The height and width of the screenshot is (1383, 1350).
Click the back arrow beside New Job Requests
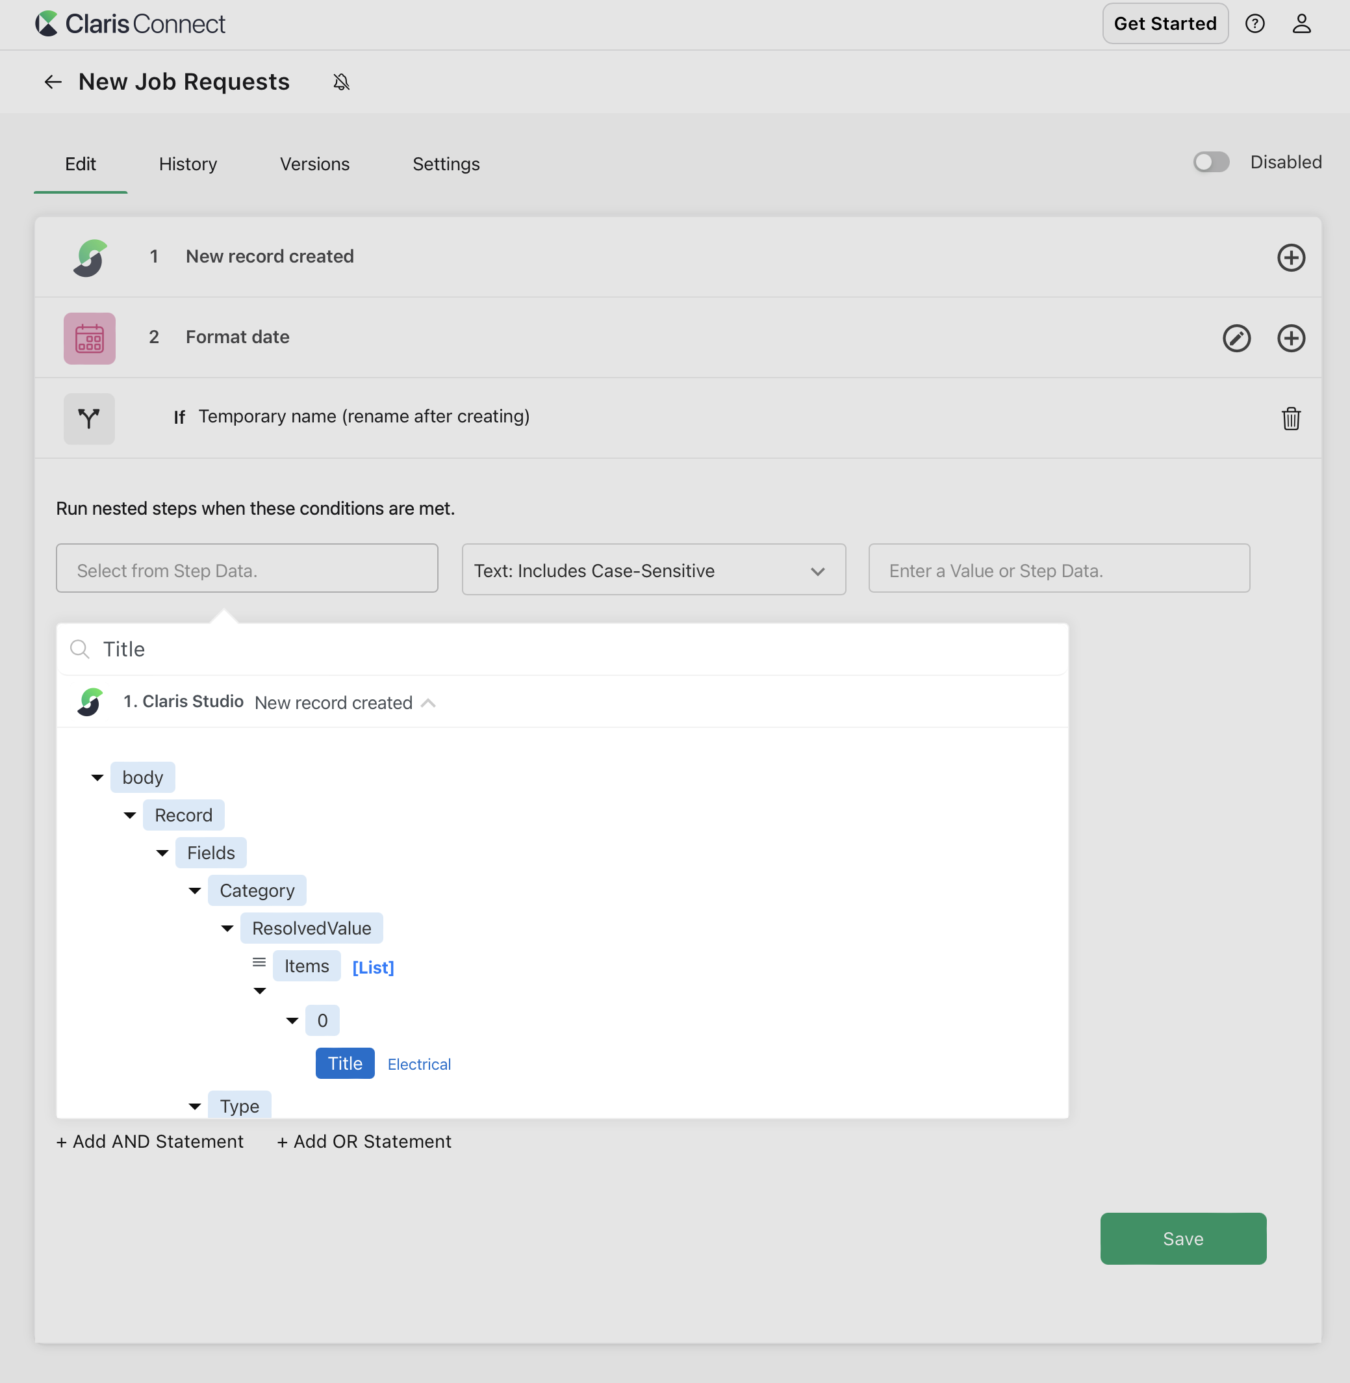tap(53, 81)
